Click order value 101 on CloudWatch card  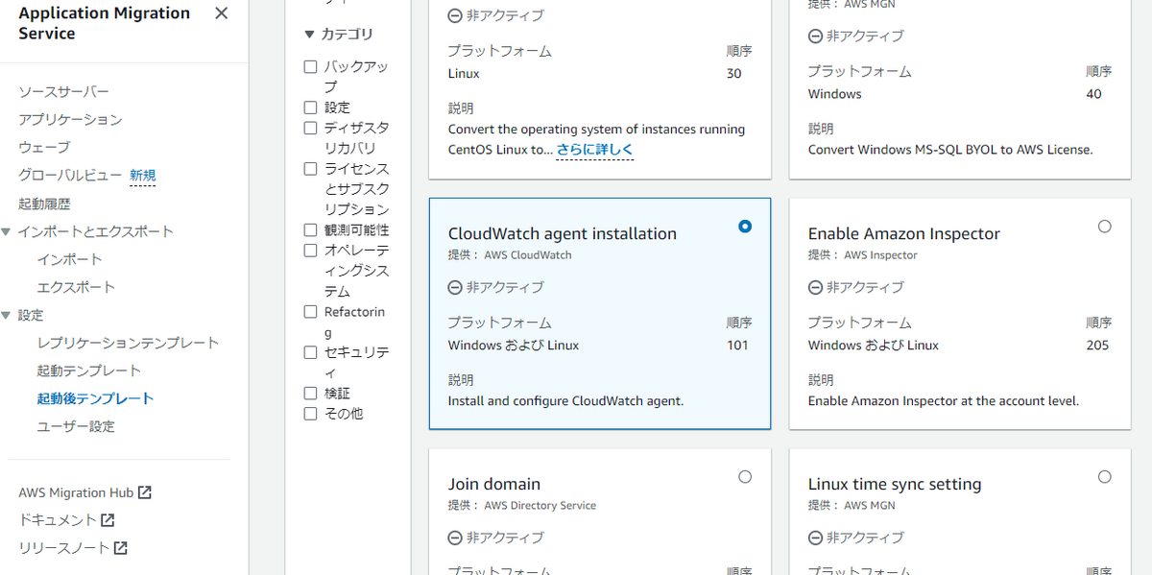point(737,346)
